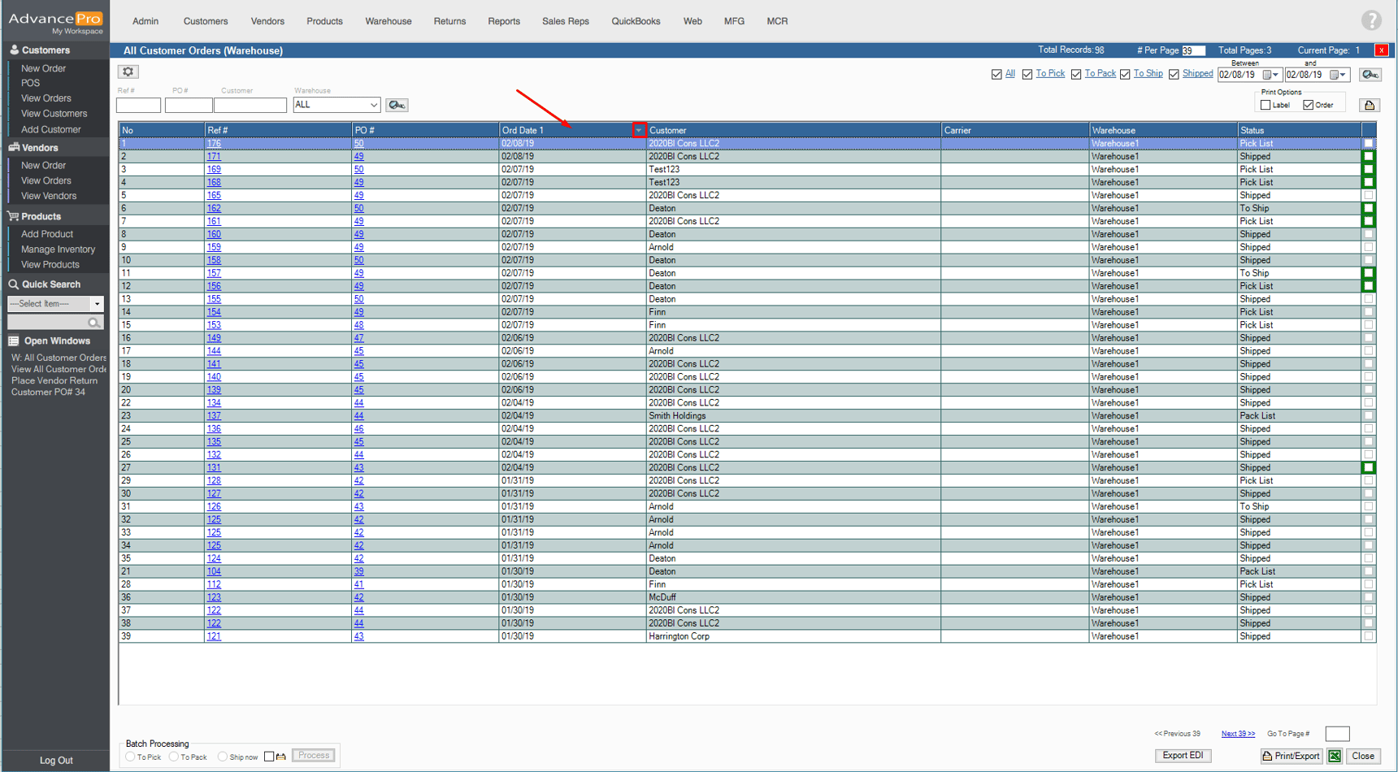Click the printer icon under Print Options

click(x=1370, y=105)
